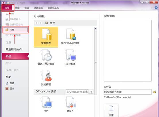Click the 主页 home icon

click(x=47, y=23)
